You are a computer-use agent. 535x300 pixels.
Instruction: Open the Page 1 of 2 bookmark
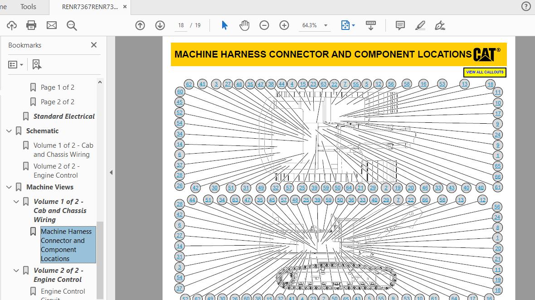57,87
